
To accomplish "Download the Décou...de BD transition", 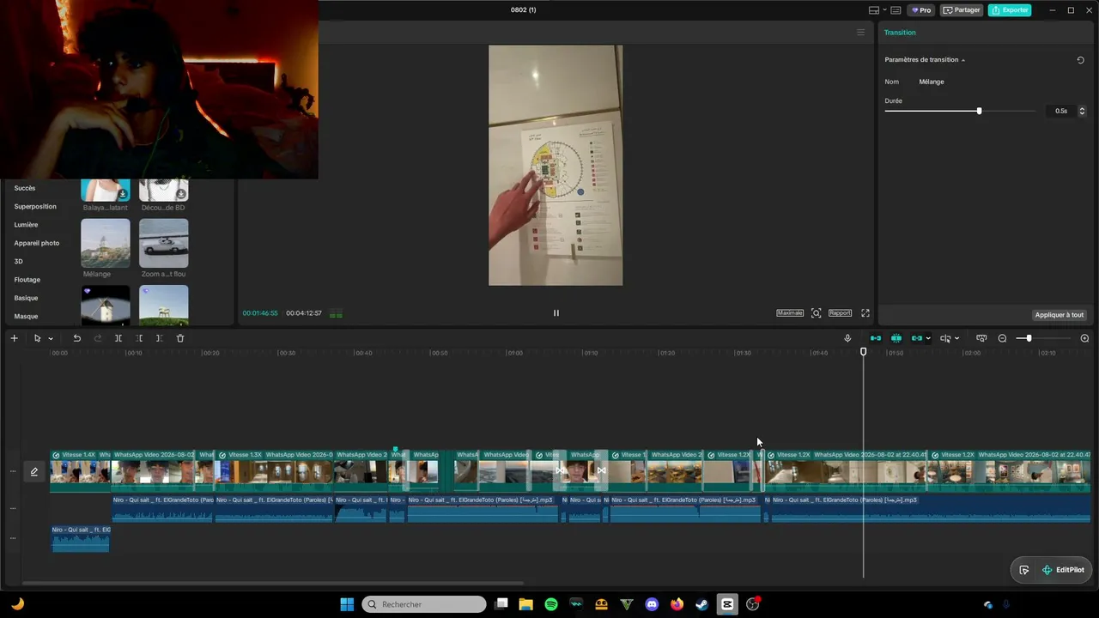I will pyautogui.click(x=181, y=194).
